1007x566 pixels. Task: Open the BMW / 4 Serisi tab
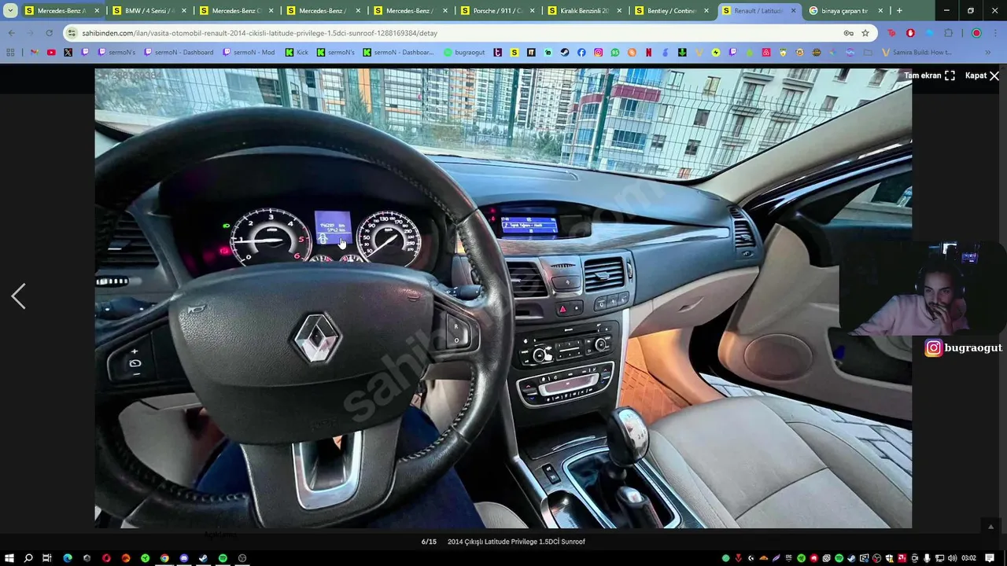coord(149,11)
